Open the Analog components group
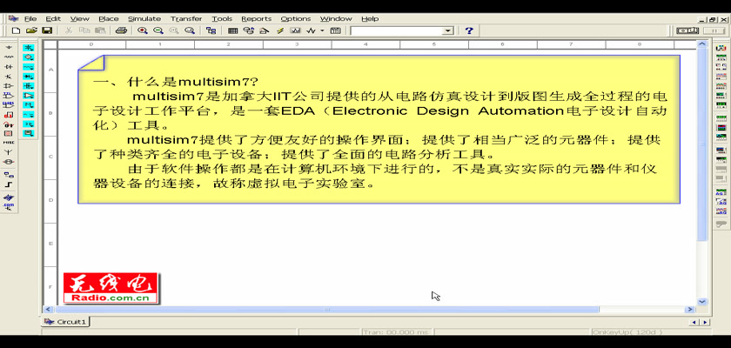The image size is (731, 348). coord(9,86)
